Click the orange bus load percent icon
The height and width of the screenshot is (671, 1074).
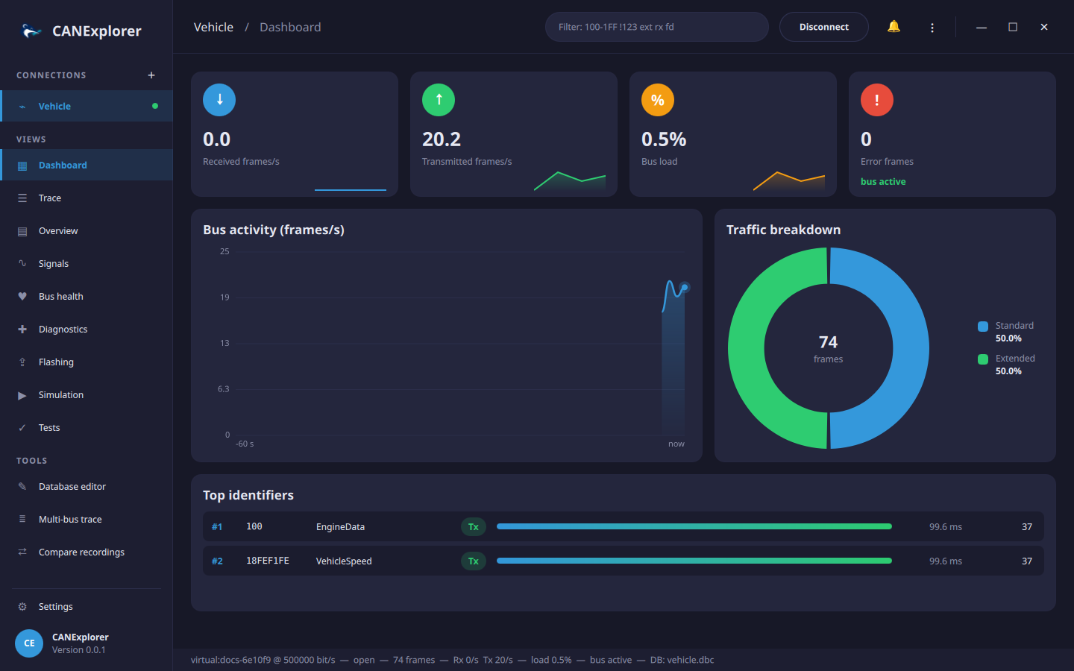click(658, 100)
